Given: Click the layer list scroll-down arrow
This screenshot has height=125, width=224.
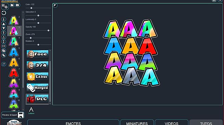Looking at the screenshot, I should tap(23, 110).
